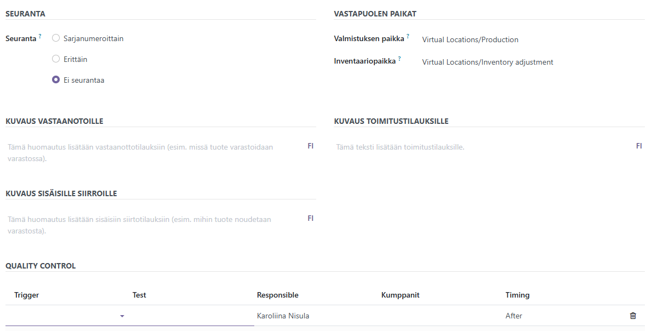The height and width of the screenshot is (331, 646).
Task: Open Virtual Locations/Production location field
Action: click(x=470, y=39)
